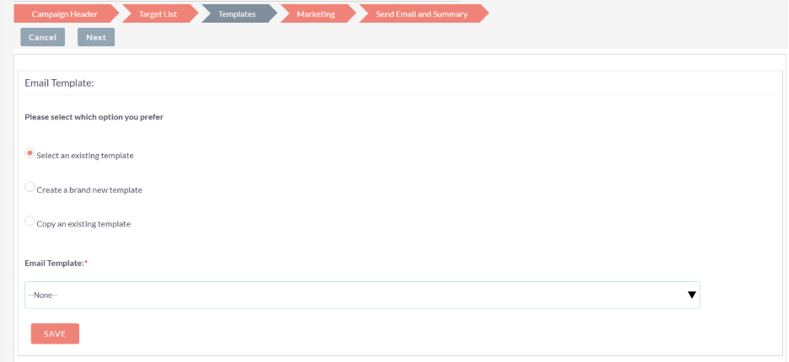The height and width of the screenshot is (362, 789).
Task: Click the 'Please select which option you prefer' text
Action: (x=94, y=117)
